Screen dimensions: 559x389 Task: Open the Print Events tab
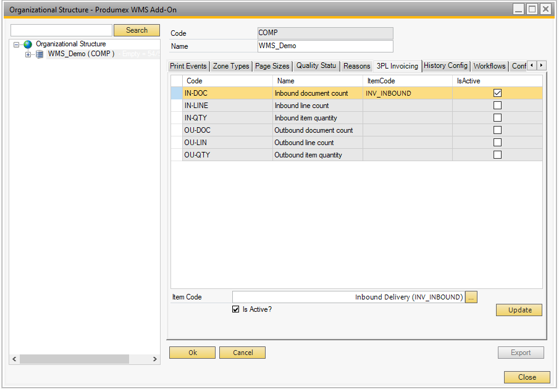(188, 66)
